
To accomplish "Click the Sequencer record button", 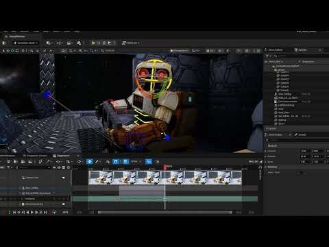I will [4, 212].
